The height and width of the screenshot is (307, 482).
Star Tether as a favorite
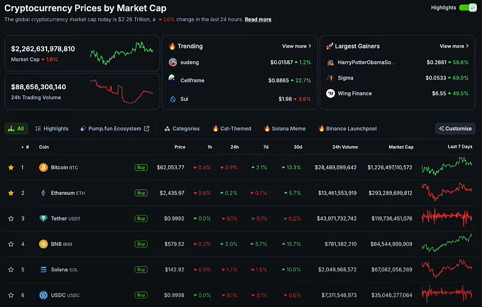tap(11, 218)
